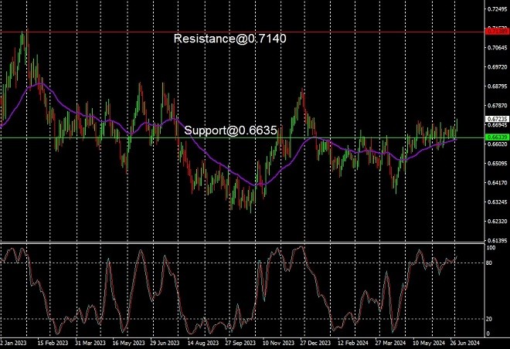Click the 27 Mar 2024 date label

pos(390,343)
